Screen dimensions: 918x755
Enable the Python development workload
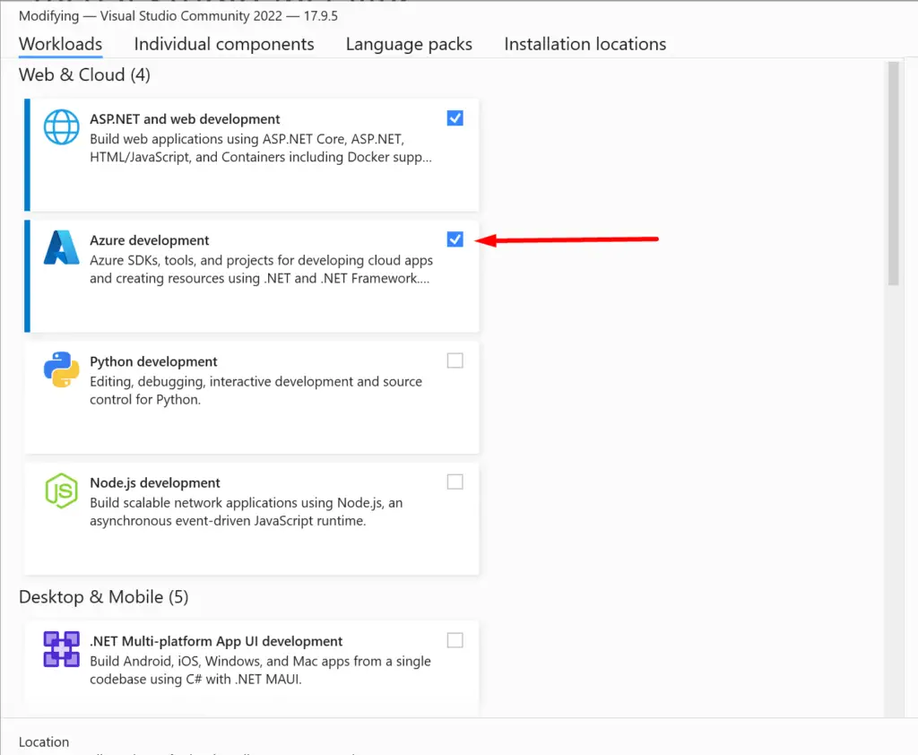[x=455, y=360]
